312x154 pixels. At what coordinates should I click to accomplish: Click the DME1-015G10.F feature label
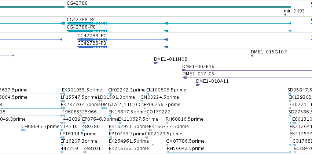pos(269,52)
